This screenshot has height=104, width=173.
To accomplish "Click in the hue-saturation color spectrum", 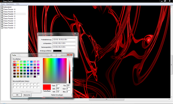I will tap(55, 71).
